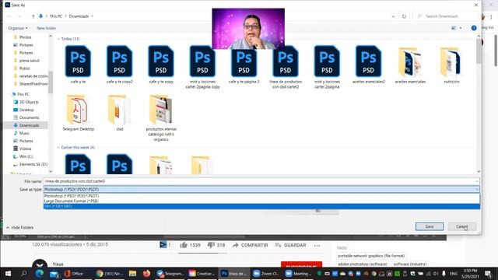
Task: Open Windows Start menu
Action: tap(8, 273)
